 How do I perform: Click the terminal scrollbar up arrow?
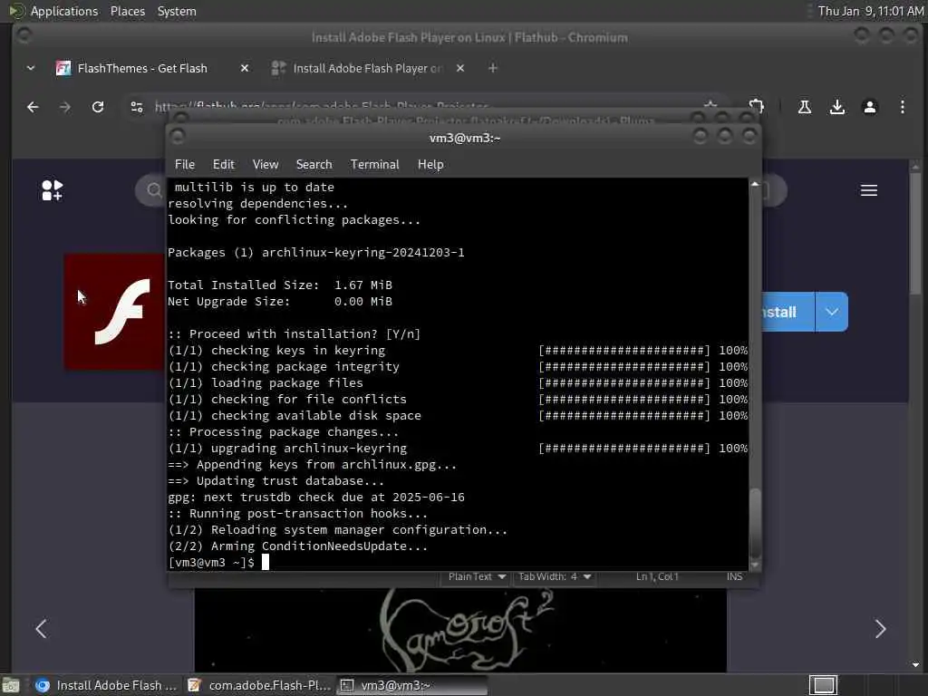755,184
